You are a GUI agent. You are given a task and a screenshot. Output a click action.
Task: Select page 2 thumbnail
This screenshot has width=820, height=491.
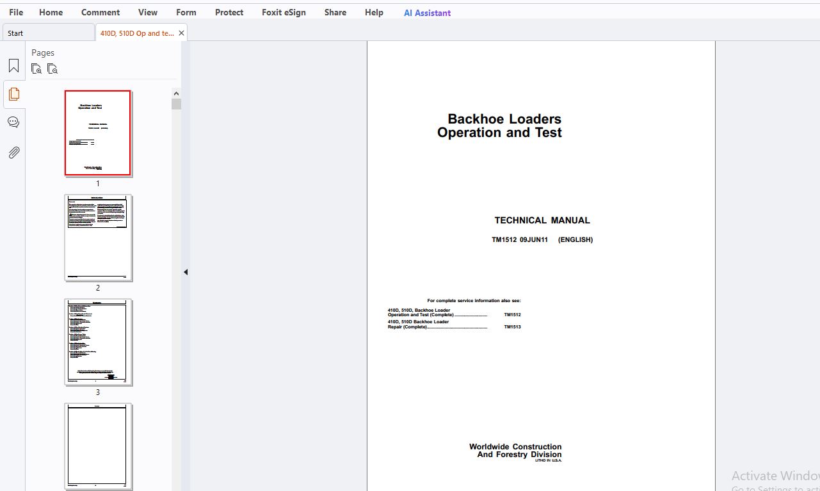point(98,237)
